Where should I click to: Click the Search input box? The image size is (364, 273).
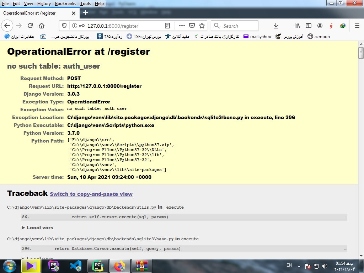[x=235, y=26]
